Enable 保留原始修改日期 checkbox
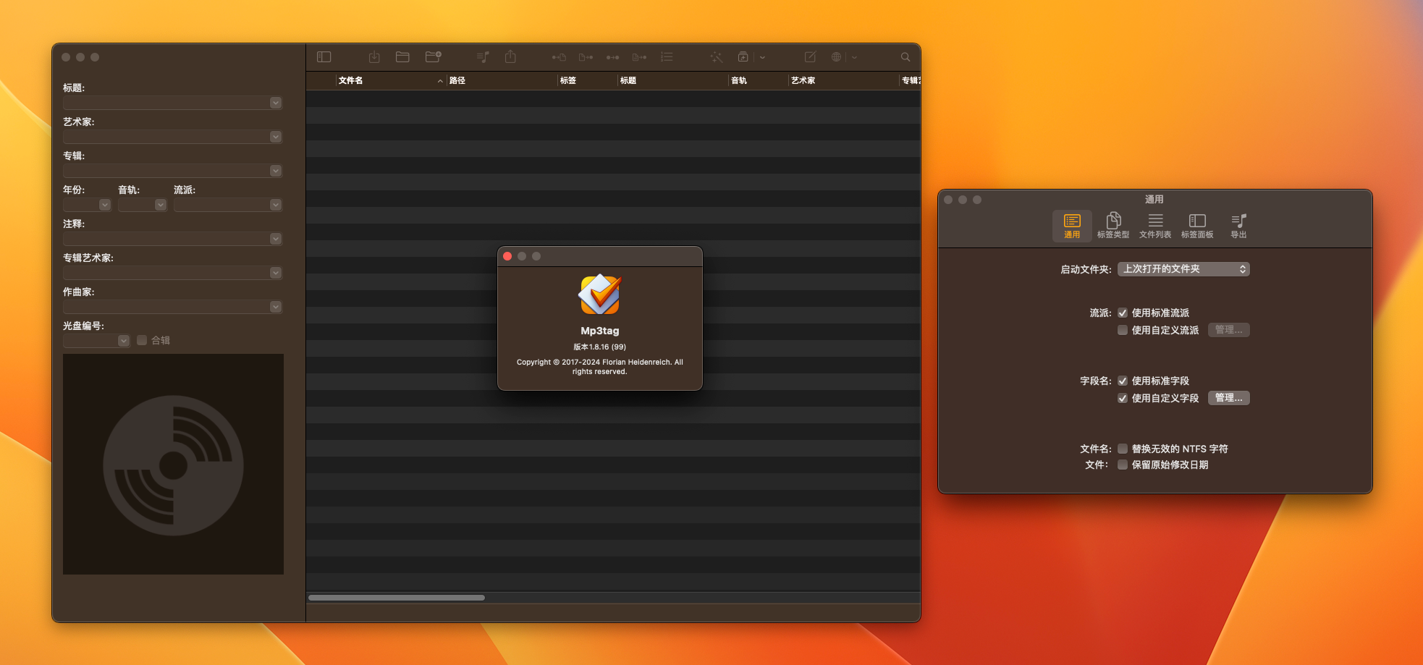The height and width of the screenshot is (665, 1423). click(1123, 465)
